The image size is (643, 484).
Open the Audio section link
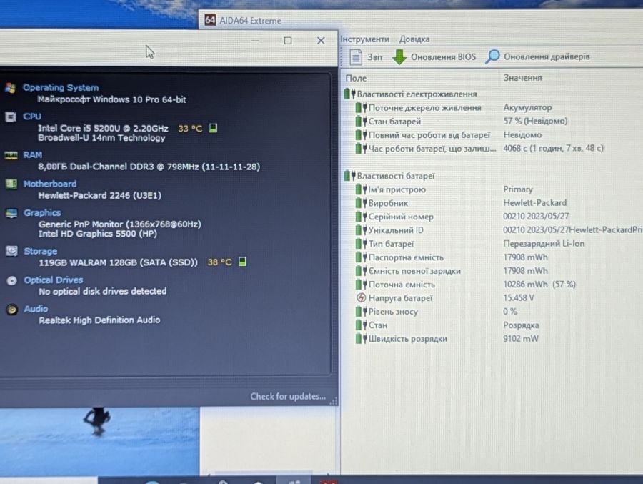[x=36, y=309]
